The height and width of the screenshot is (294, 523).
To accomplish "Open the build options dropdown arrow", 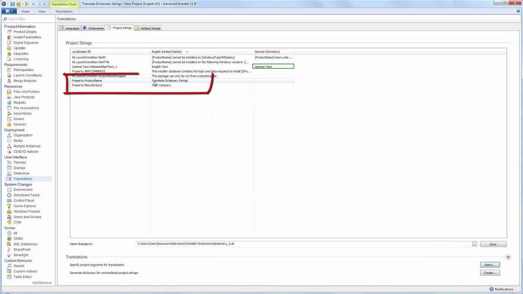I will click(22, 4).
